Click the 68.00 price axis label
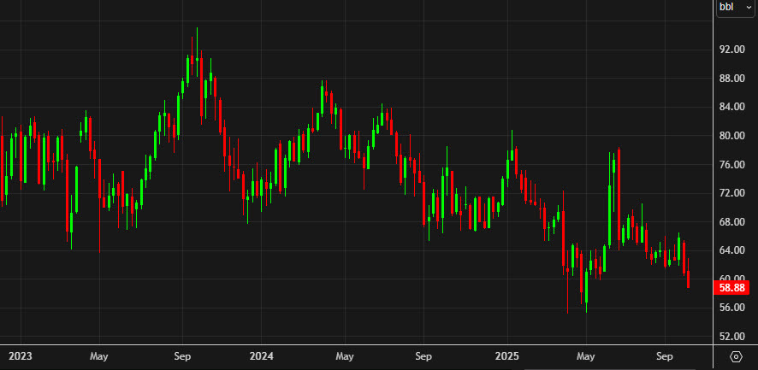This screenshot has height=370, width=758. [x=731, y=222]
